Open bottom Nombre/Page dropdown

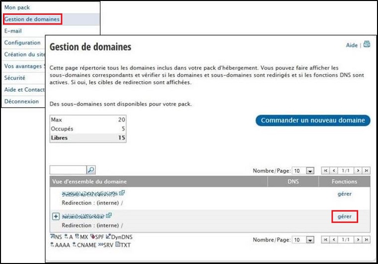(303, 240)
